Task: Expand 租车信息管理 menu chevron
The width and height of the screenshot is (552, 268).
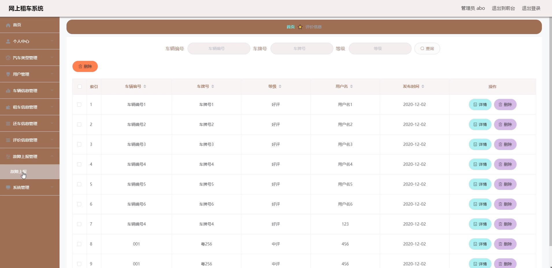Action: tap(52, 107)
